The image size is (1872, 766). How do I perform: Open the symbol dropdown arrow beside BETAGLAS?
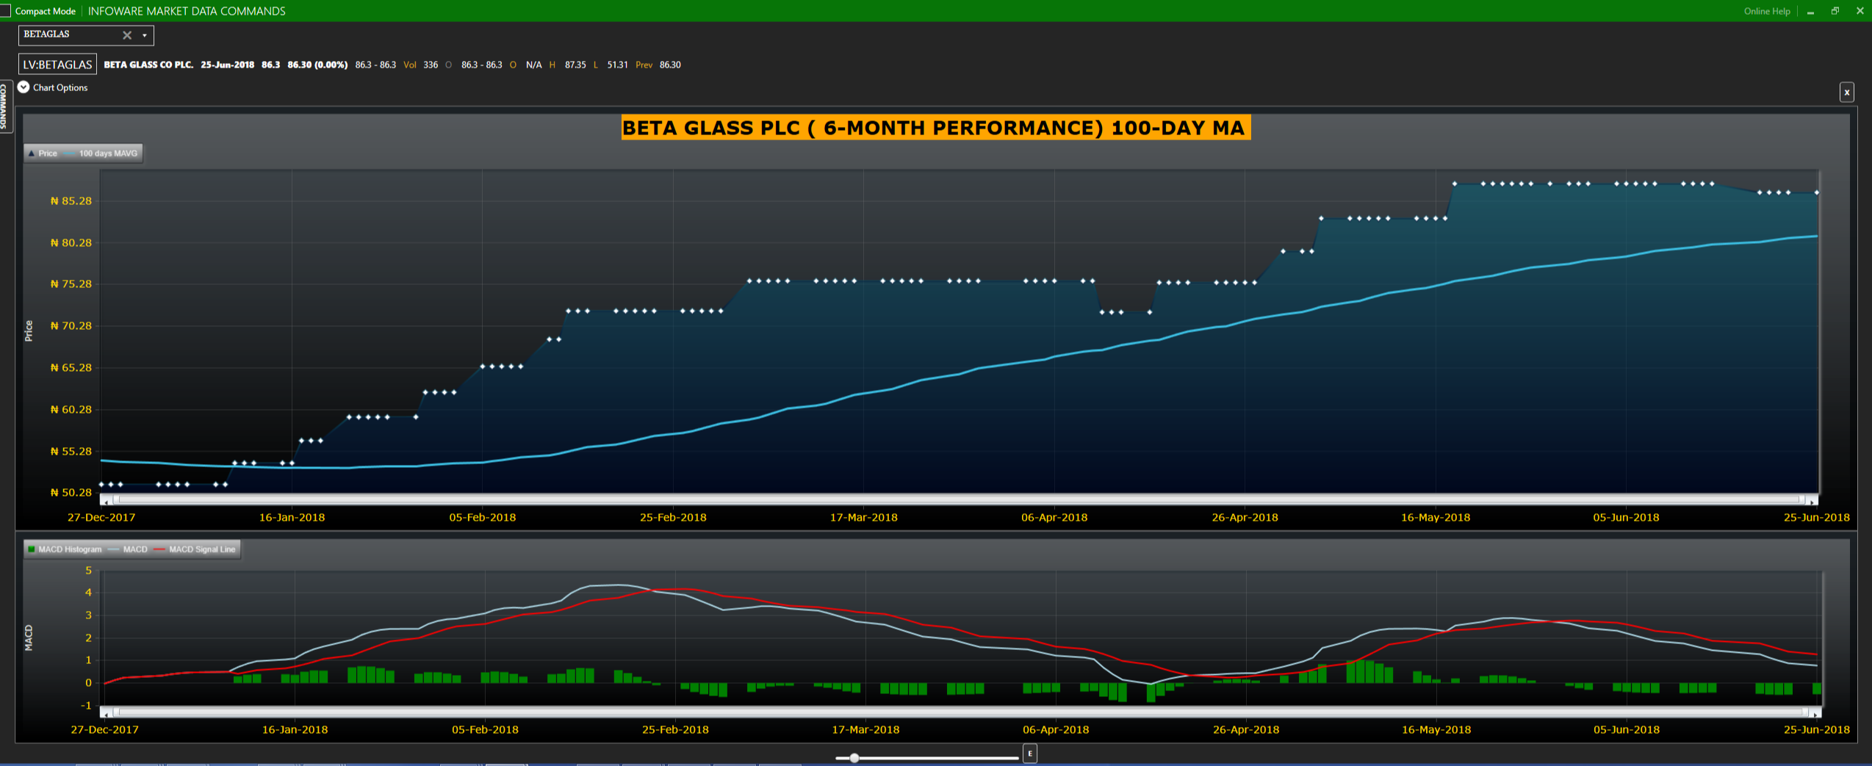(145, 35)
